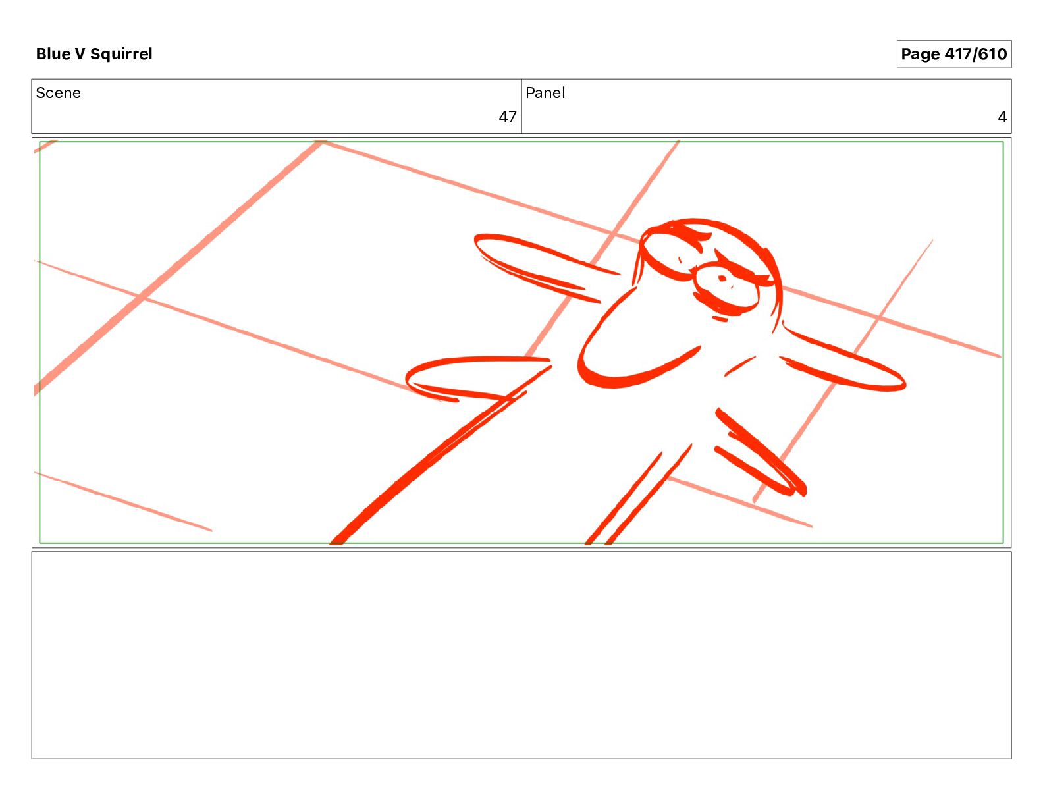Click the 'Scene' label

point(58,93)
